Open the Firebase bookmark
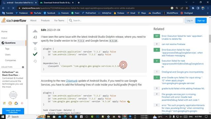 (119, 13)
